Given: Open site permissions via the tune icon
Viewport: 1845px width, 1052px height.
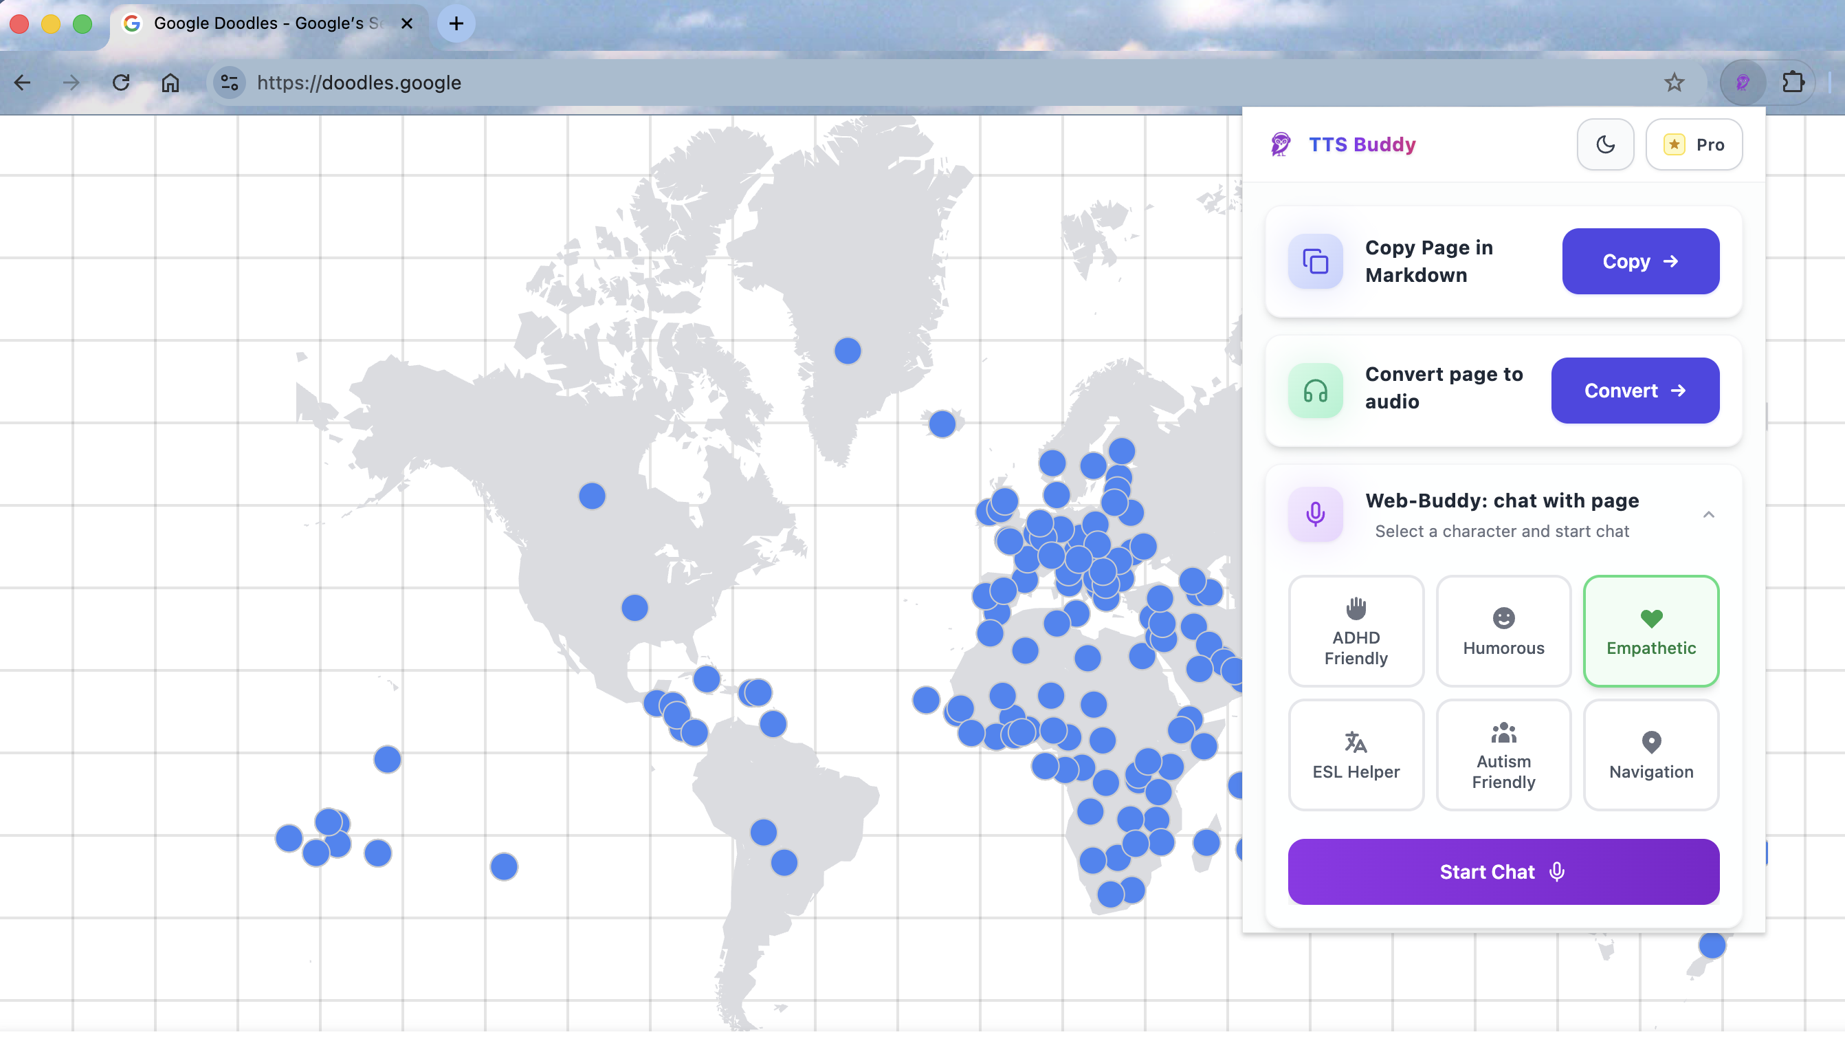Looking at the screenshot, I should 229,83.
